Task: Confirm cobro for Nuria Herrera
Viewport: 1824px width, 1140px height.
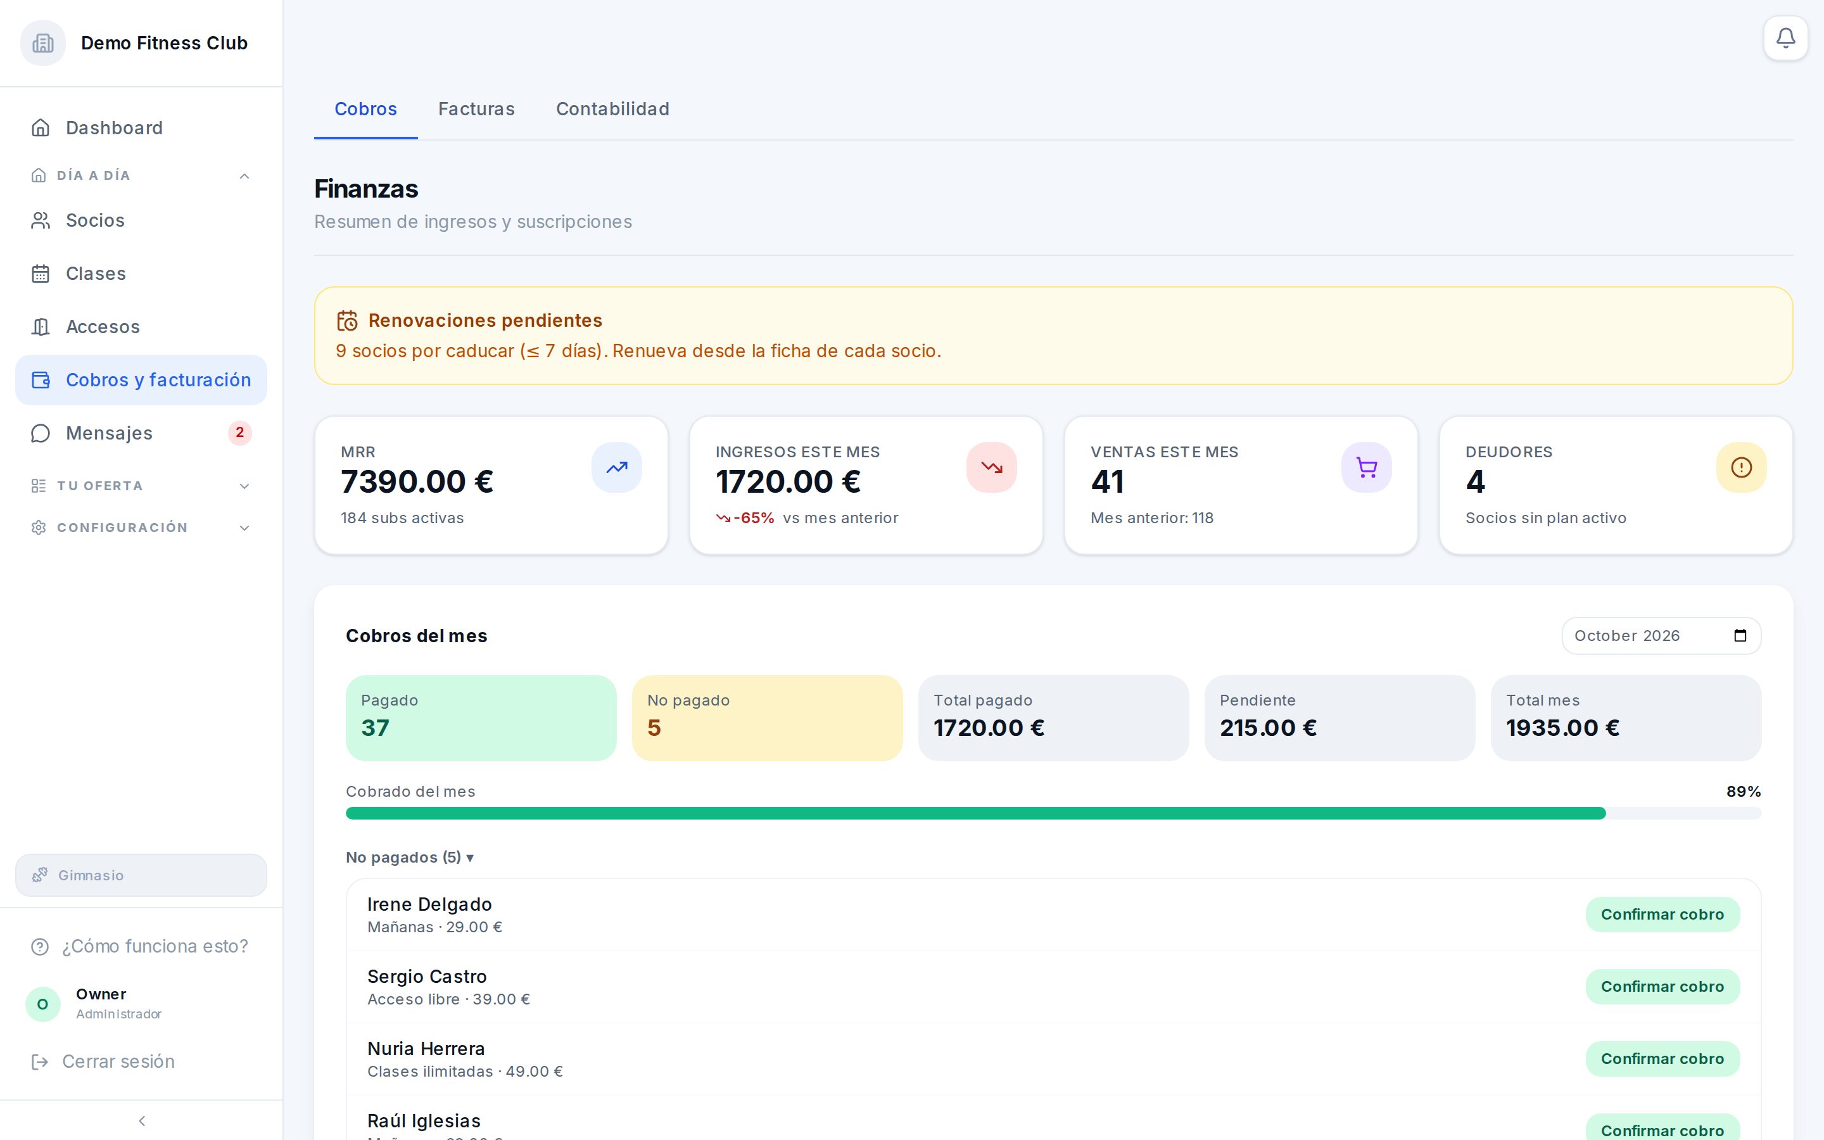Action: point(1662,1058)
